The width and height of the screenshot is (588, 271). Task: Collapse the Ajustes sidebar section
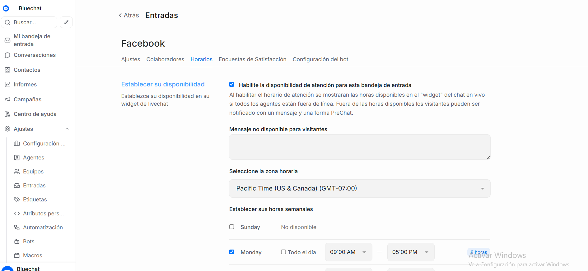tap(67, 129)
